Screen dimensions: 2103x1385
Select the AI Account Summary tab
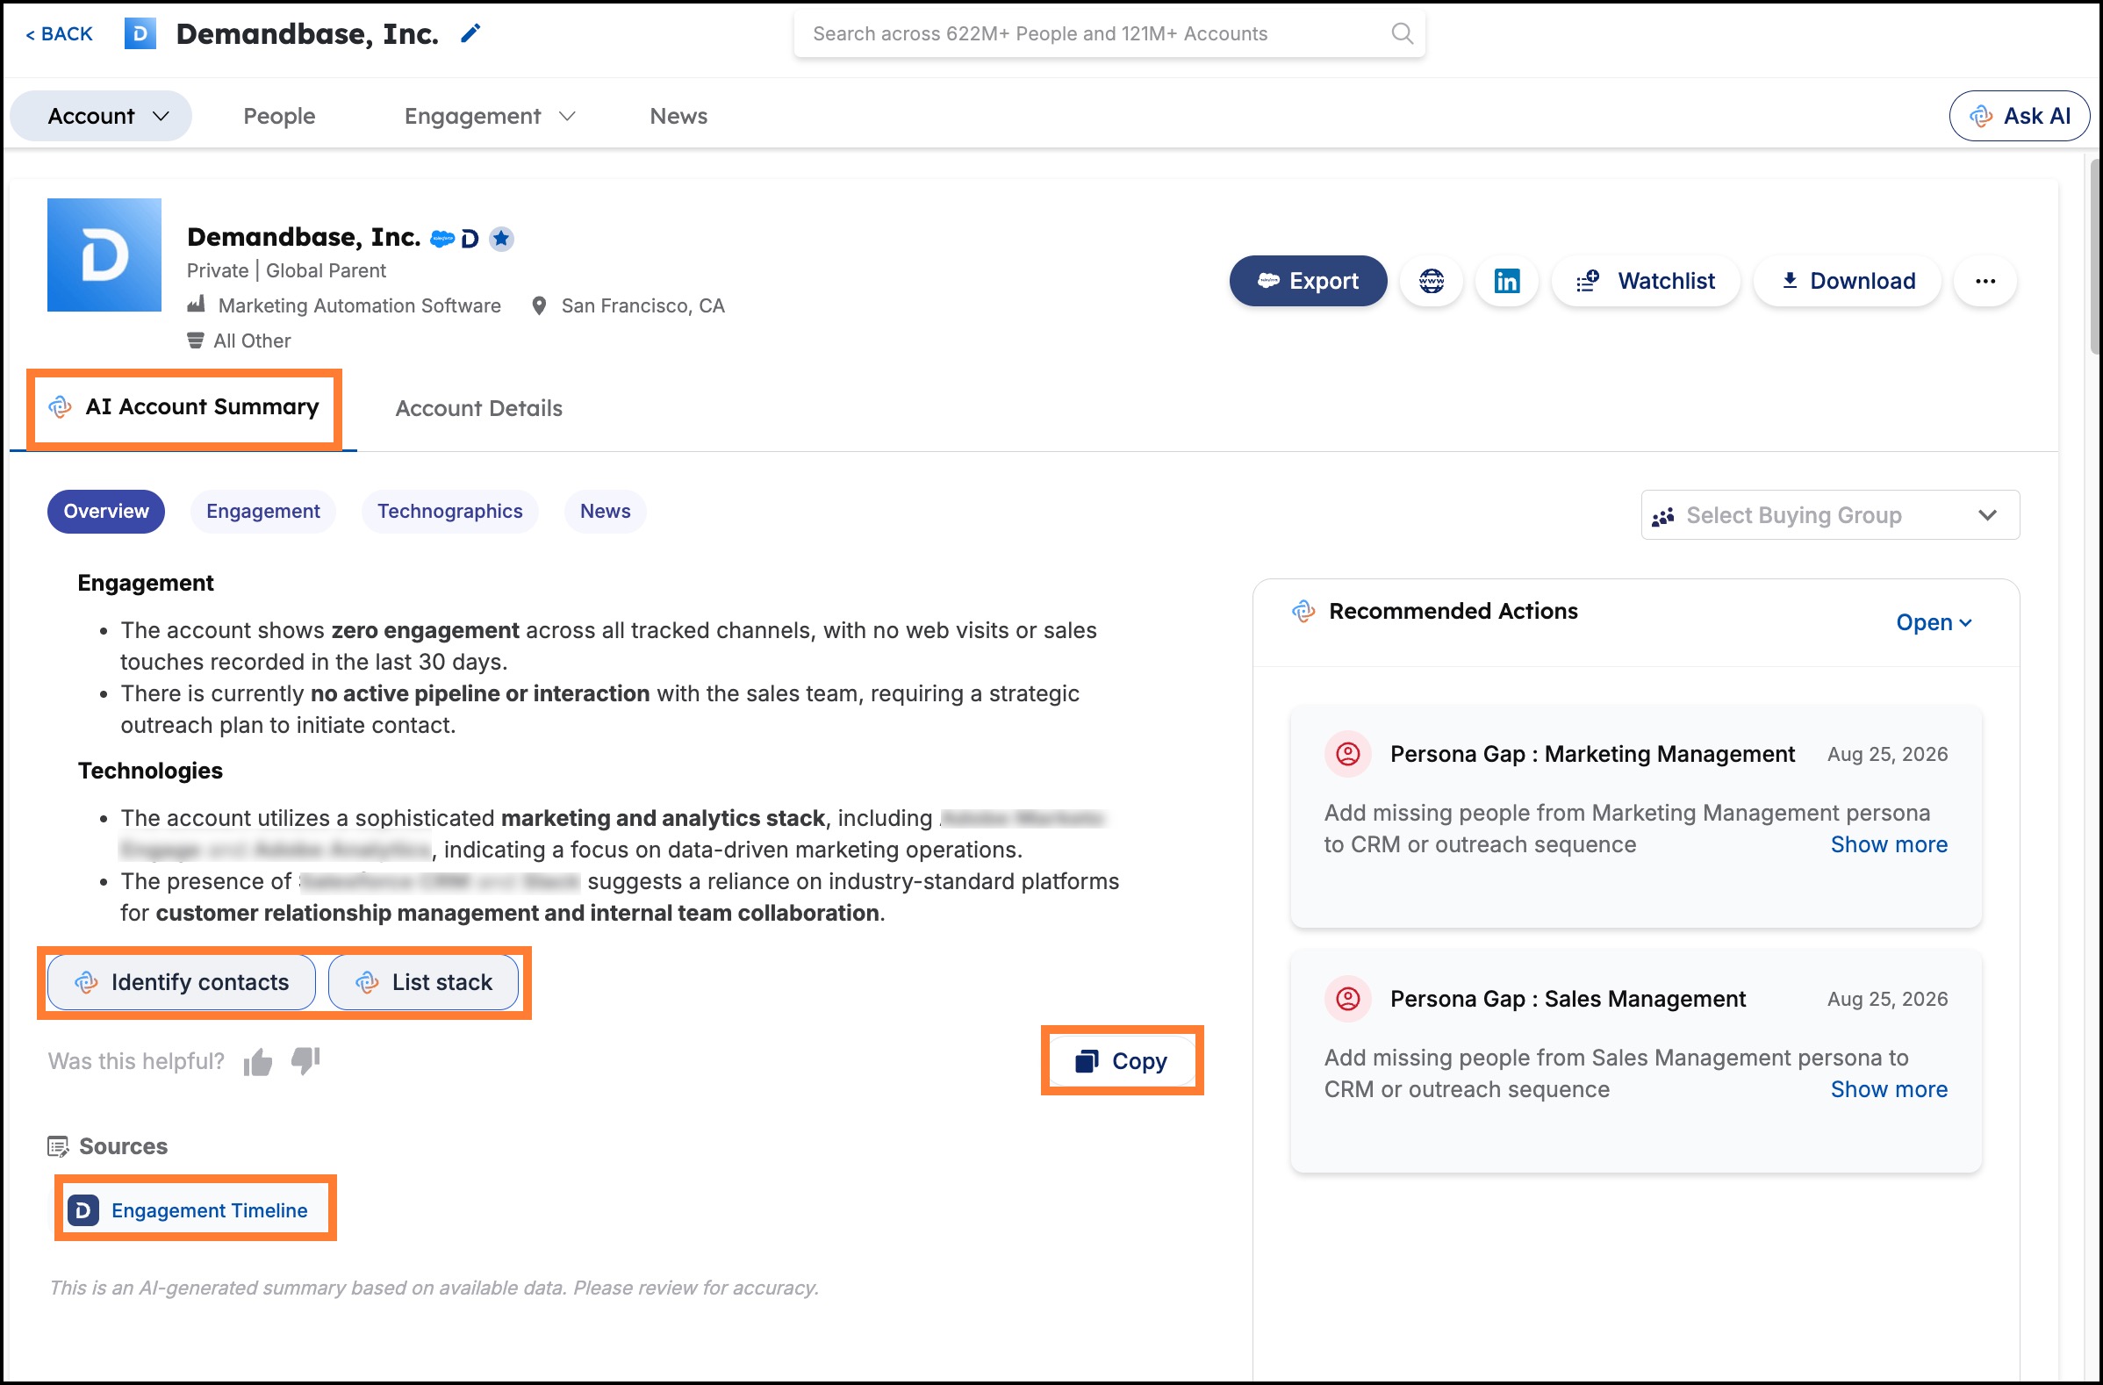coord(183,406)
